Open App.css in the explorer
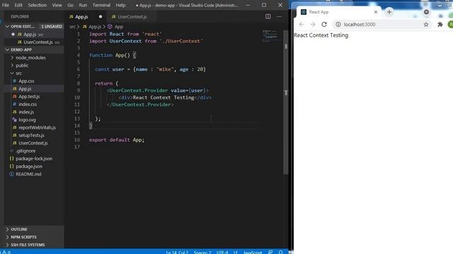 click(x=26, y=81)
